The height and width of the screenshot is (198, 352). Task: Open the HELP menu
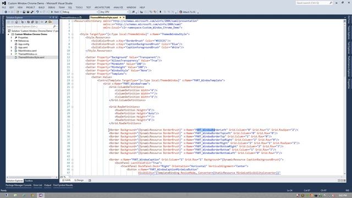[142, 7]
